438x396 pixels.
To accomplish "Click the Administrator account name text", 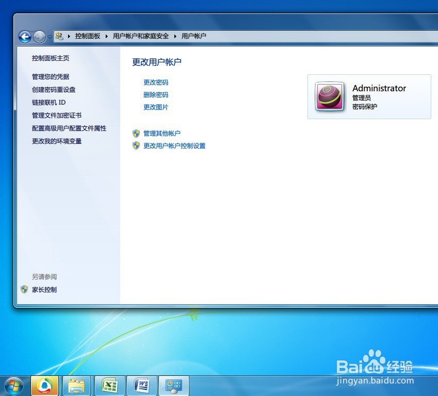I will (379, 88).
